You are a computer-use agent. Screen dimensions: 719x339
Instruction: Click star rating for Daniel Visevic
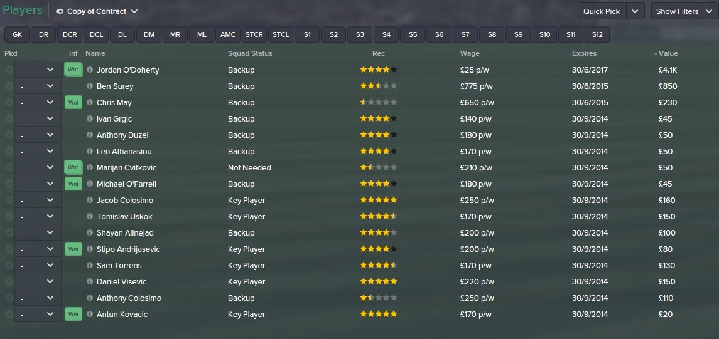coord(378,282)
